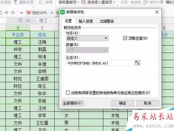The width and height of the screenshot is (174, 131).
Task: Switch to the 输入信息 tab
Action: 86,21
